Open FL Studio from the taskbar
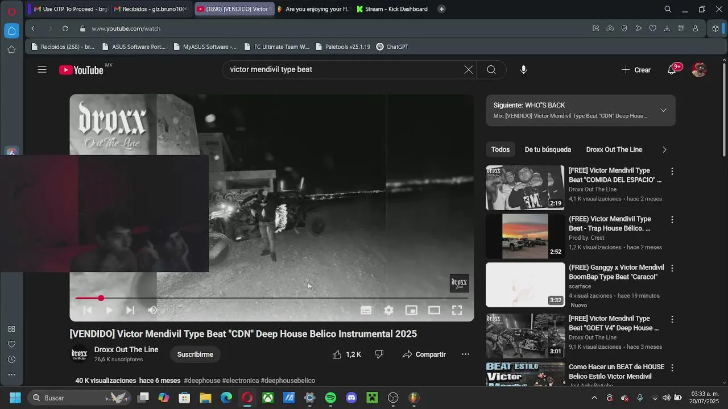This screenshot has width=728, height=409. coord(414,398)
